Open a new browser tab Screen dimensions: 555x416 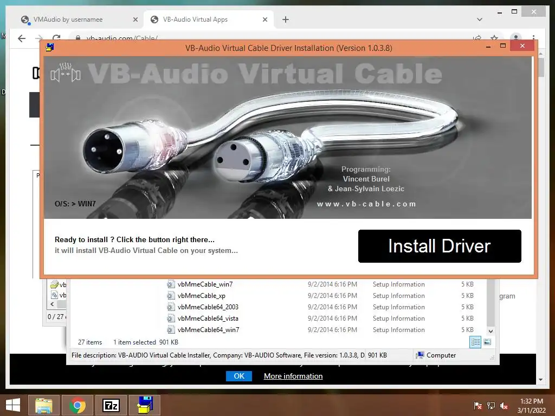point(286,20)
